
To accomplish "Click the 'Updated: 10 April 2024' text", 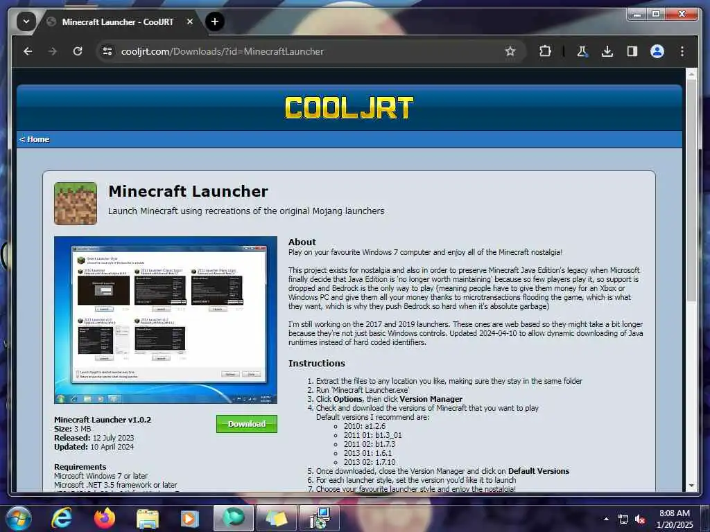I will [x=94, y=447].
